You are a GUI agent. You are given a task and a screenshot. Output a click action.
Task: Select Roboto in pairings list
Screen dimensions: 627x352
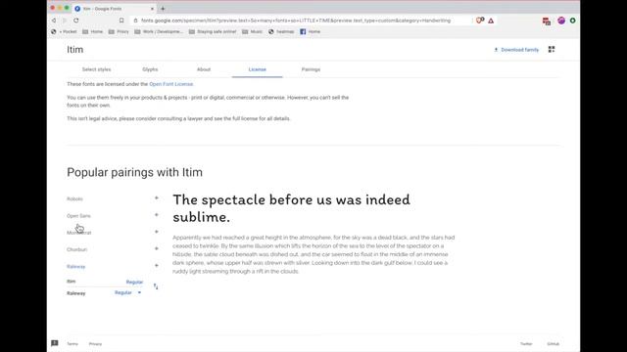(74, 198)
